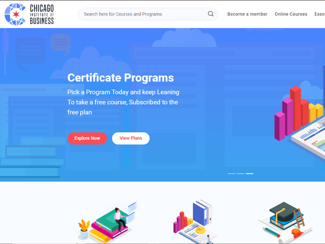Screen dimensions: 325x244
Task: Click the magnifying glass search icon
Action: click(x=211, y=14)
